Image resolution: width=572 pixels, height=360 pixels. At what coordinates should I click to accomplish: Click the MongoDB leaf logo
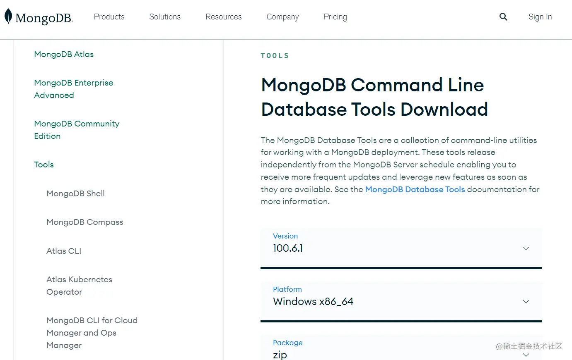point(39,17)
